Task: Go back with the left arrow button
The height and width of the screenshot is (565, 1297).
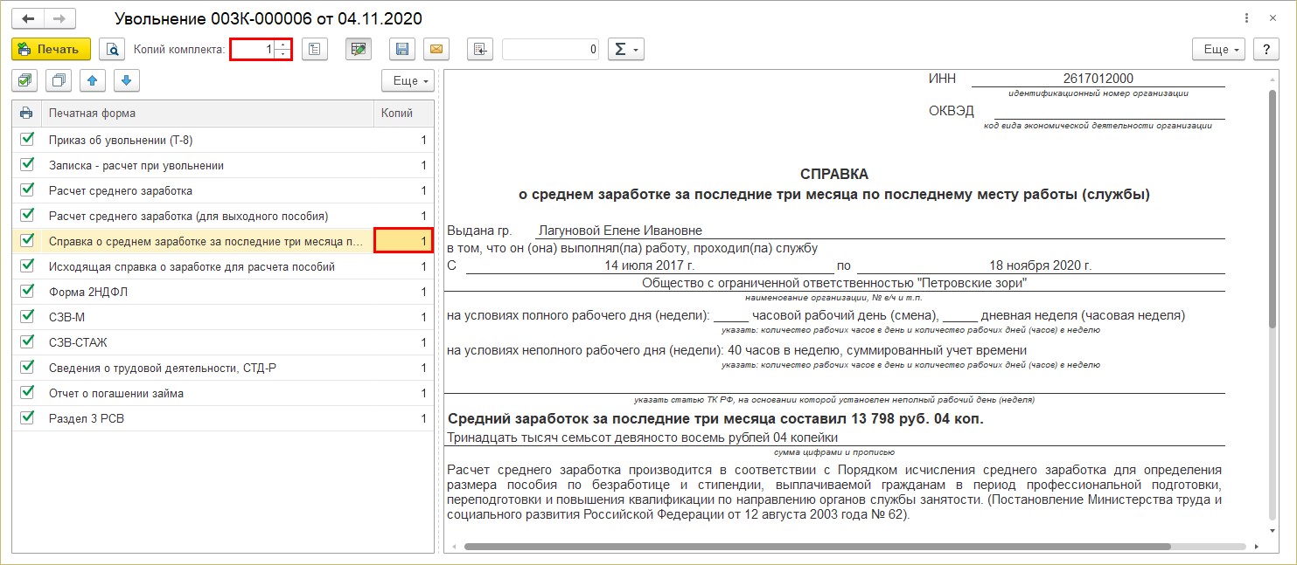Action: (30, 17)
